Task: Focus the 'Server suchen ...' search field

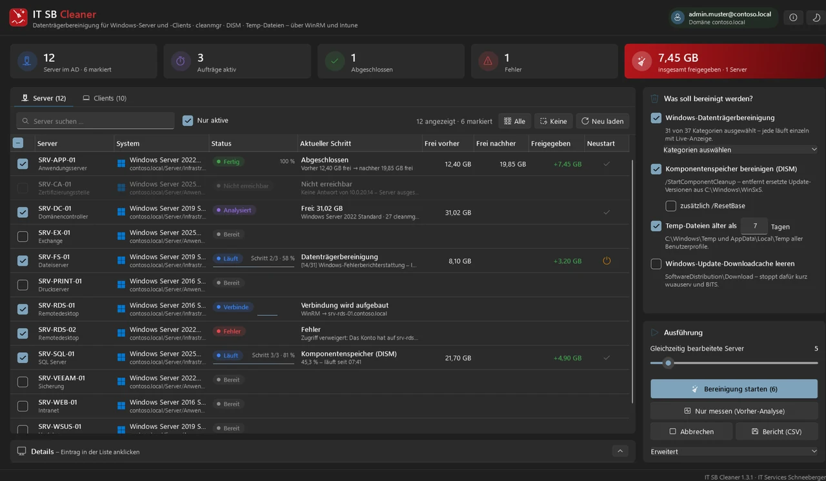Action: coord(96,121)
